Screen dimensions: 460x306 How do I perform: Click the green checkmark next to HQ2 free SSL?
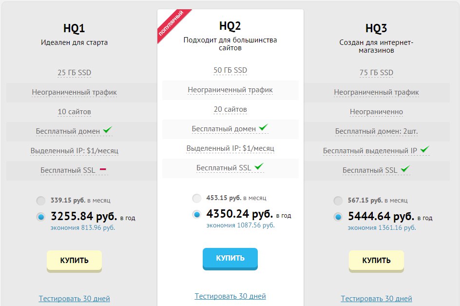[x=259, y=167]
